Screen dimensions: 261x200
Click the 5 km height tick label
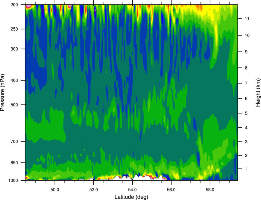(246, 113)
